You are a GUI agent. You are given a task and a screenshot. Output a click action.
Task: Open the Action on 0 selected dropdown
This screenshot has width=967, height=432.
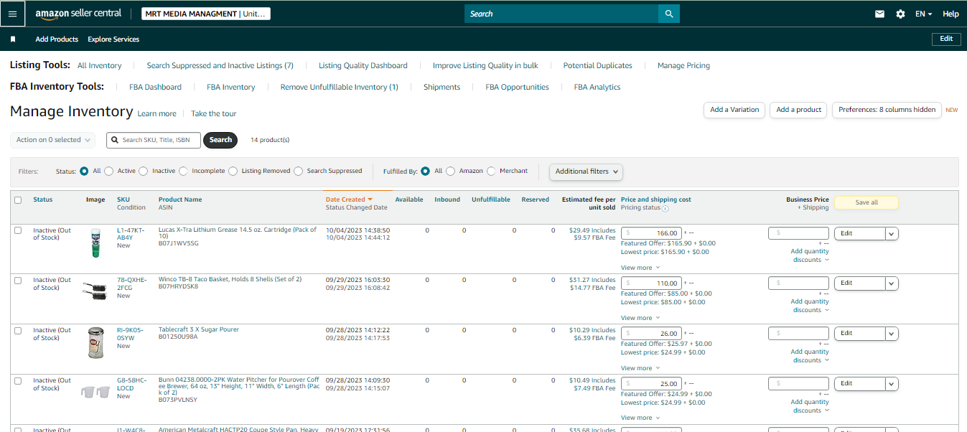coord(53,140)
